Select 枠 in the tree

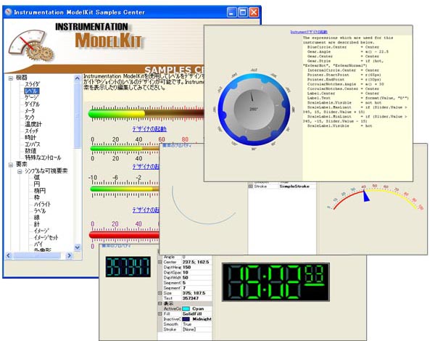point(37,197)
